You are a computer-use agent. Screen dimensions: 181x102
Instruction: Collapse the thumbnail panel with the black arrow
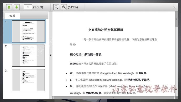click(51, 55)
